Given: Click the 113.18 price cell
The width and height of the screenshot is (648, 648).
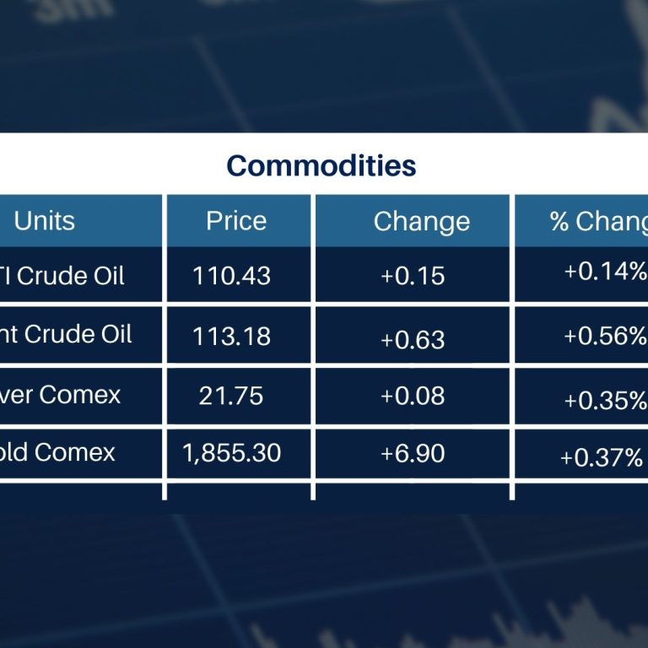Looking at the screenshot, I should pyautogui.click(x=231, y=336).
